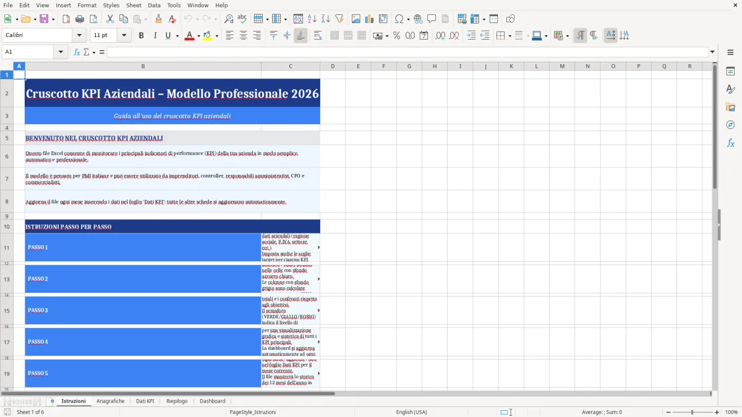This screenshot has height=417, width=742.
Task: Save the document with the Save icon
Action: (x=44, y=19)
